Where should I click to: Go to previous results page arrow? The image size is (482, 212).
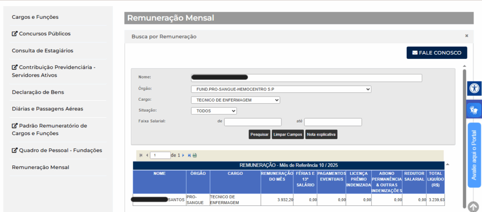click(147, 155)
